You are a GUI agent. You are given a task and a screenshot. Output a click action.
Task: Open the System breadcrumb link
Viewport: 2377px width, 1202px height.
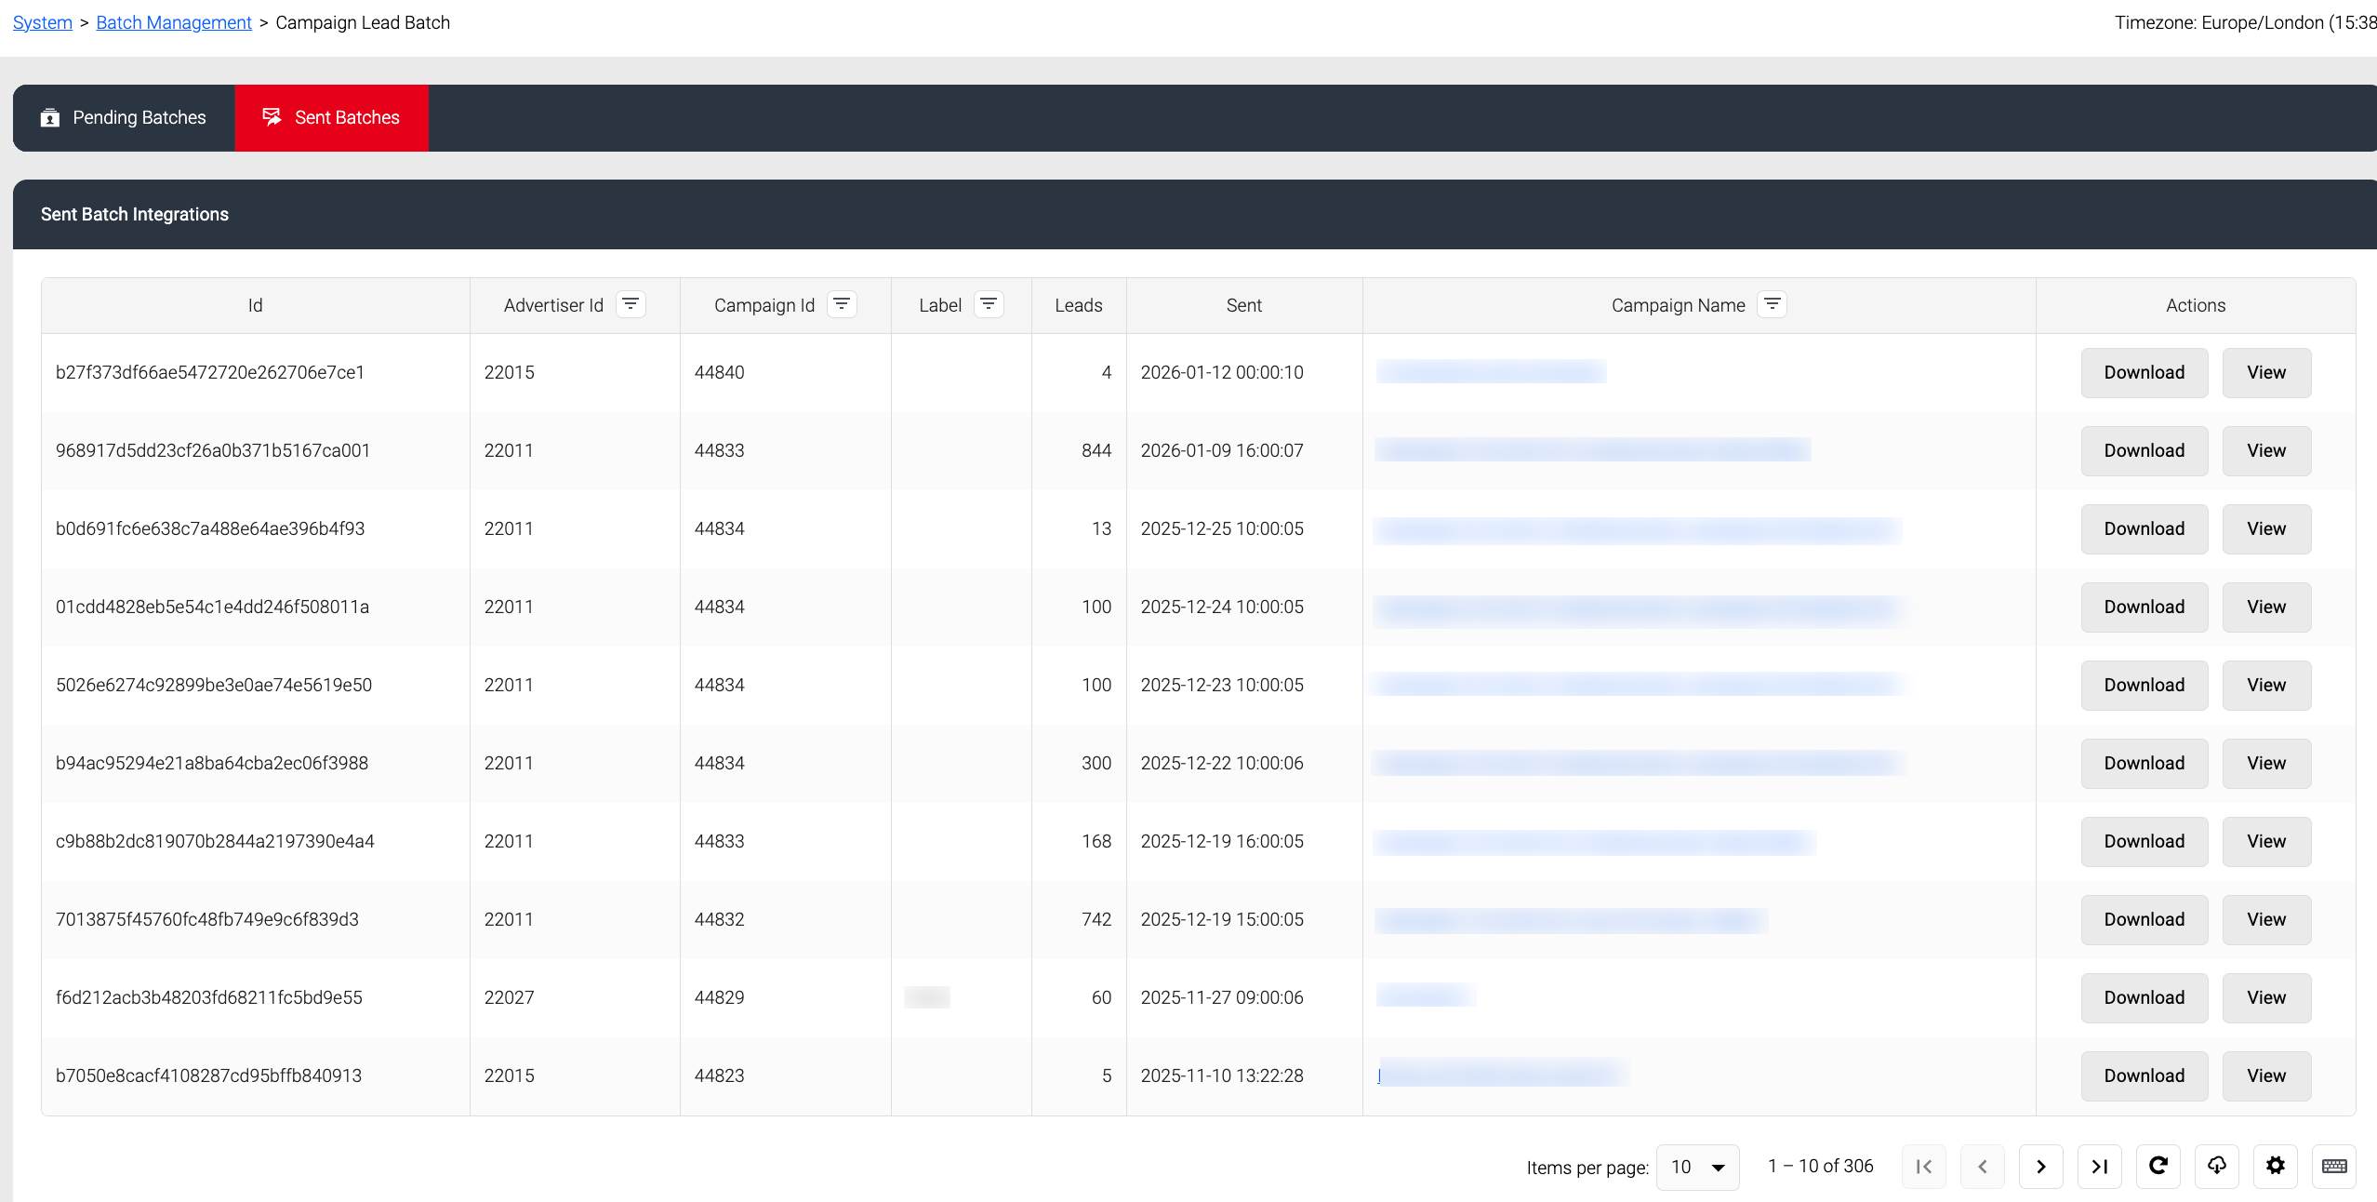click(43, 22)
